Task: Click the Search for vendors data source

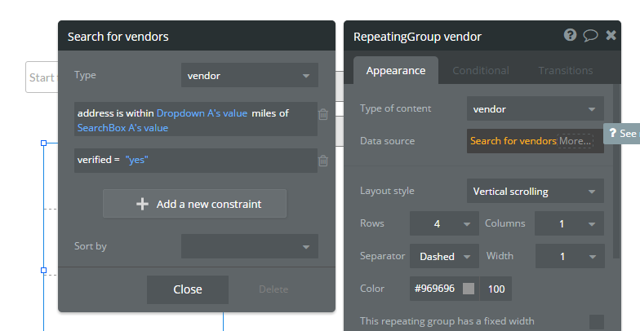Action: pos(513,141)
